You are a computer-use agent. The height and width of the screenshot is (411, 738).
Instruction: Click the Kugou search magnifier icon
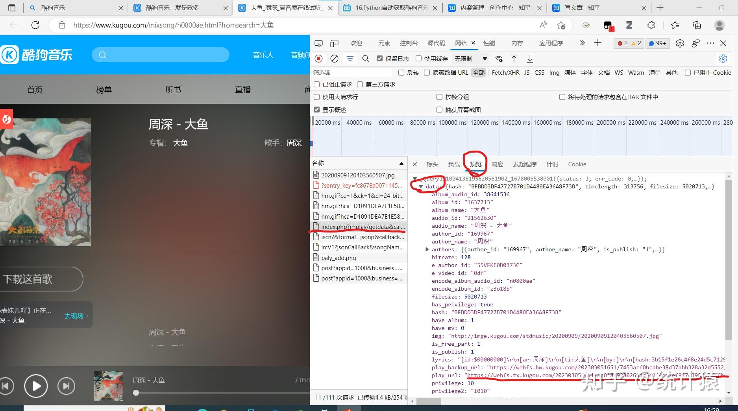pyautogui.click(x=103, y=55)
